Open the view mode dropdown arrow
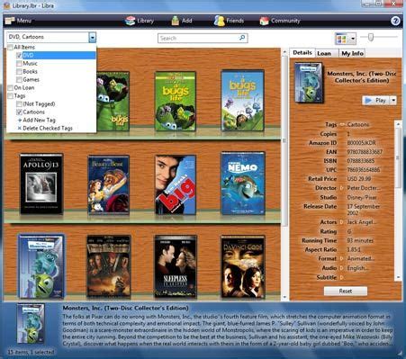This screenshot has width=406, height=359. [x=353, y=39]
